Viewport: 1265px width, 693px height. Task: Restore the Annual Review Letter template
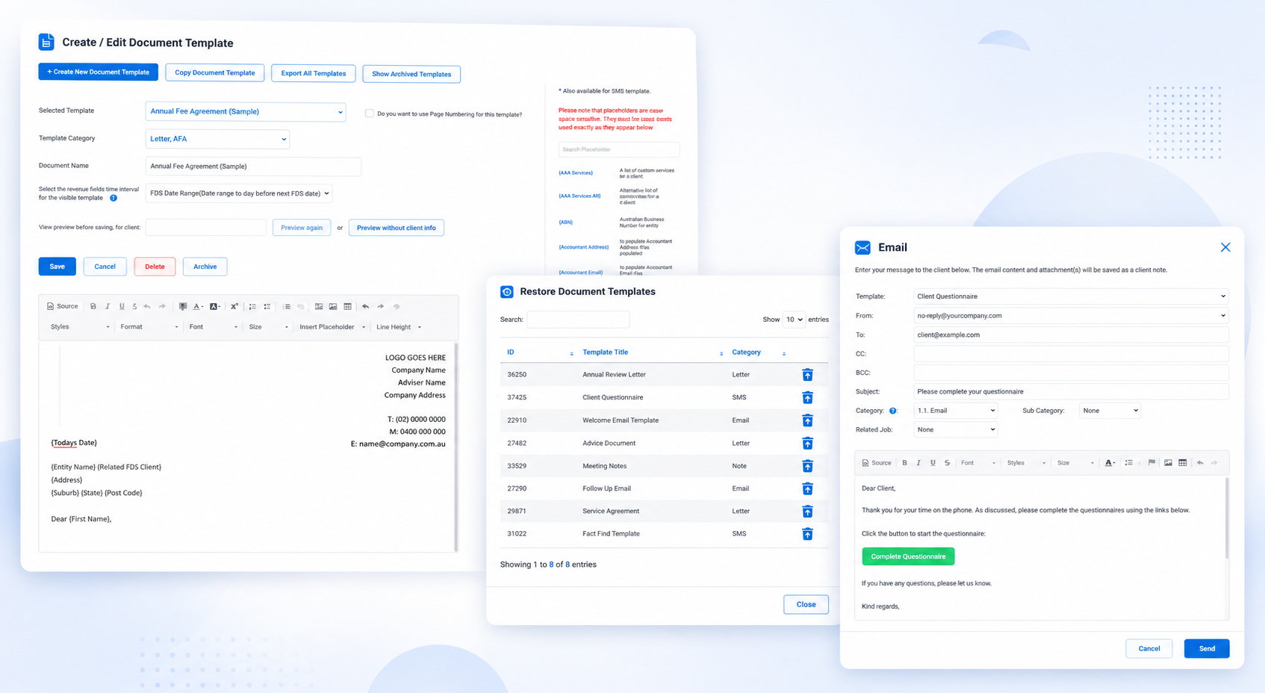coord(807,374)
